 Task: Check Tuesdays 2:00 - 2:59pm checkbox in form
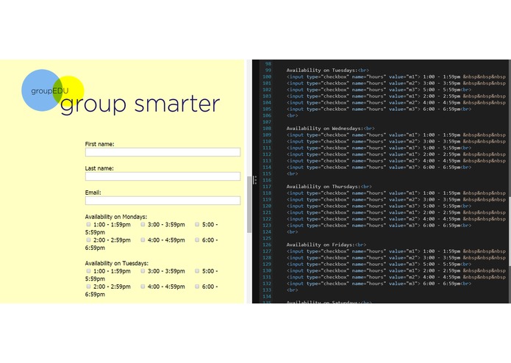(x=88, y=287)
